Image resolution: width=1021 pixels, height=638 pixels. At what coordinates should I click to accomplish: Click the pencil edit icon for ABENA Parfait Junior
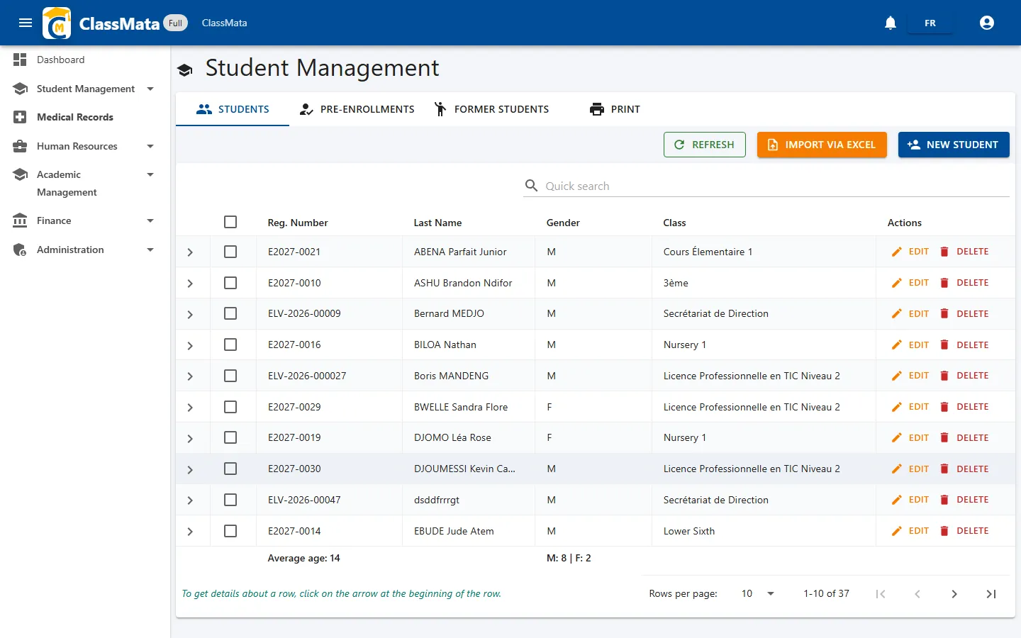897,252
